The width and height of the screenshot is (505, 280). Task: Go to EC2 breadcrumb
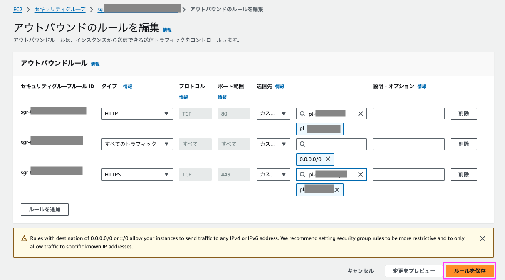(x=18, y=9)
